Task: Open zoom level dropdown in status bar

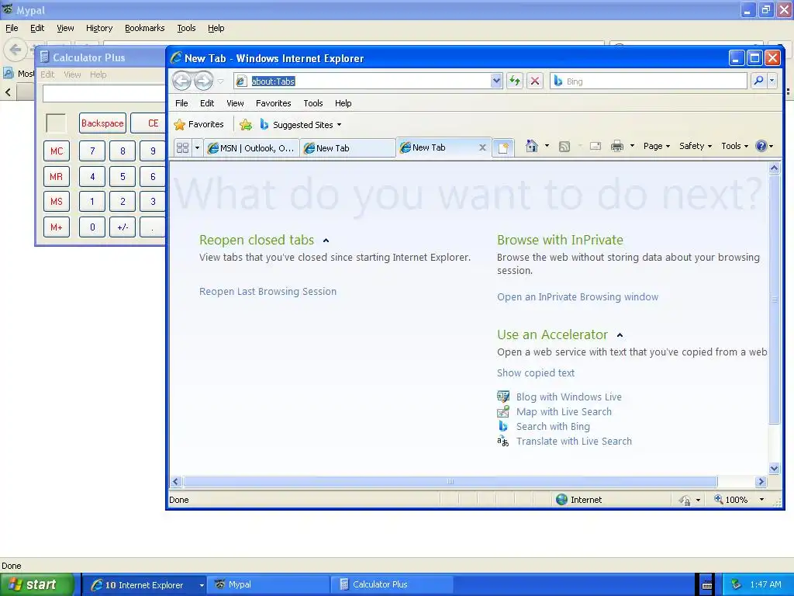Action: tap(761, 500)
